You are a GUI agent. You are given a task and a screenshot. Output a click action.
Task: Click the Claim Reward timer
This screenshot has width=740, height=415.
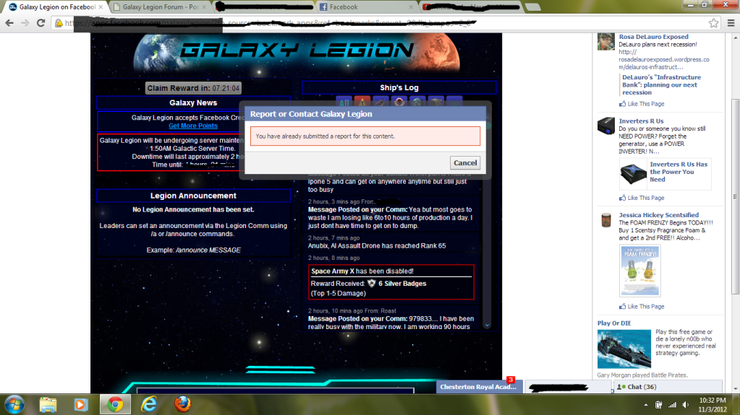tap(193, 88)
